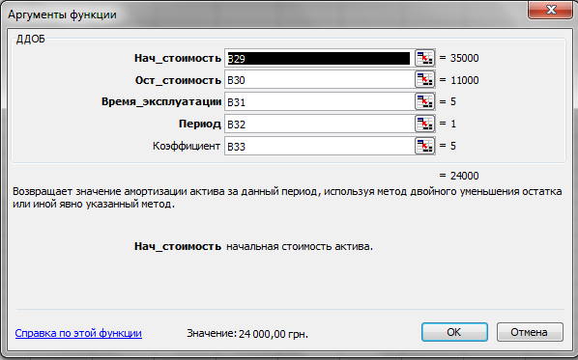The height and width of the screenshot is (360, 578).
Task: Click range selector icon beside Коэффициент field
Action: pyautogui.click(x=424, y=146)
